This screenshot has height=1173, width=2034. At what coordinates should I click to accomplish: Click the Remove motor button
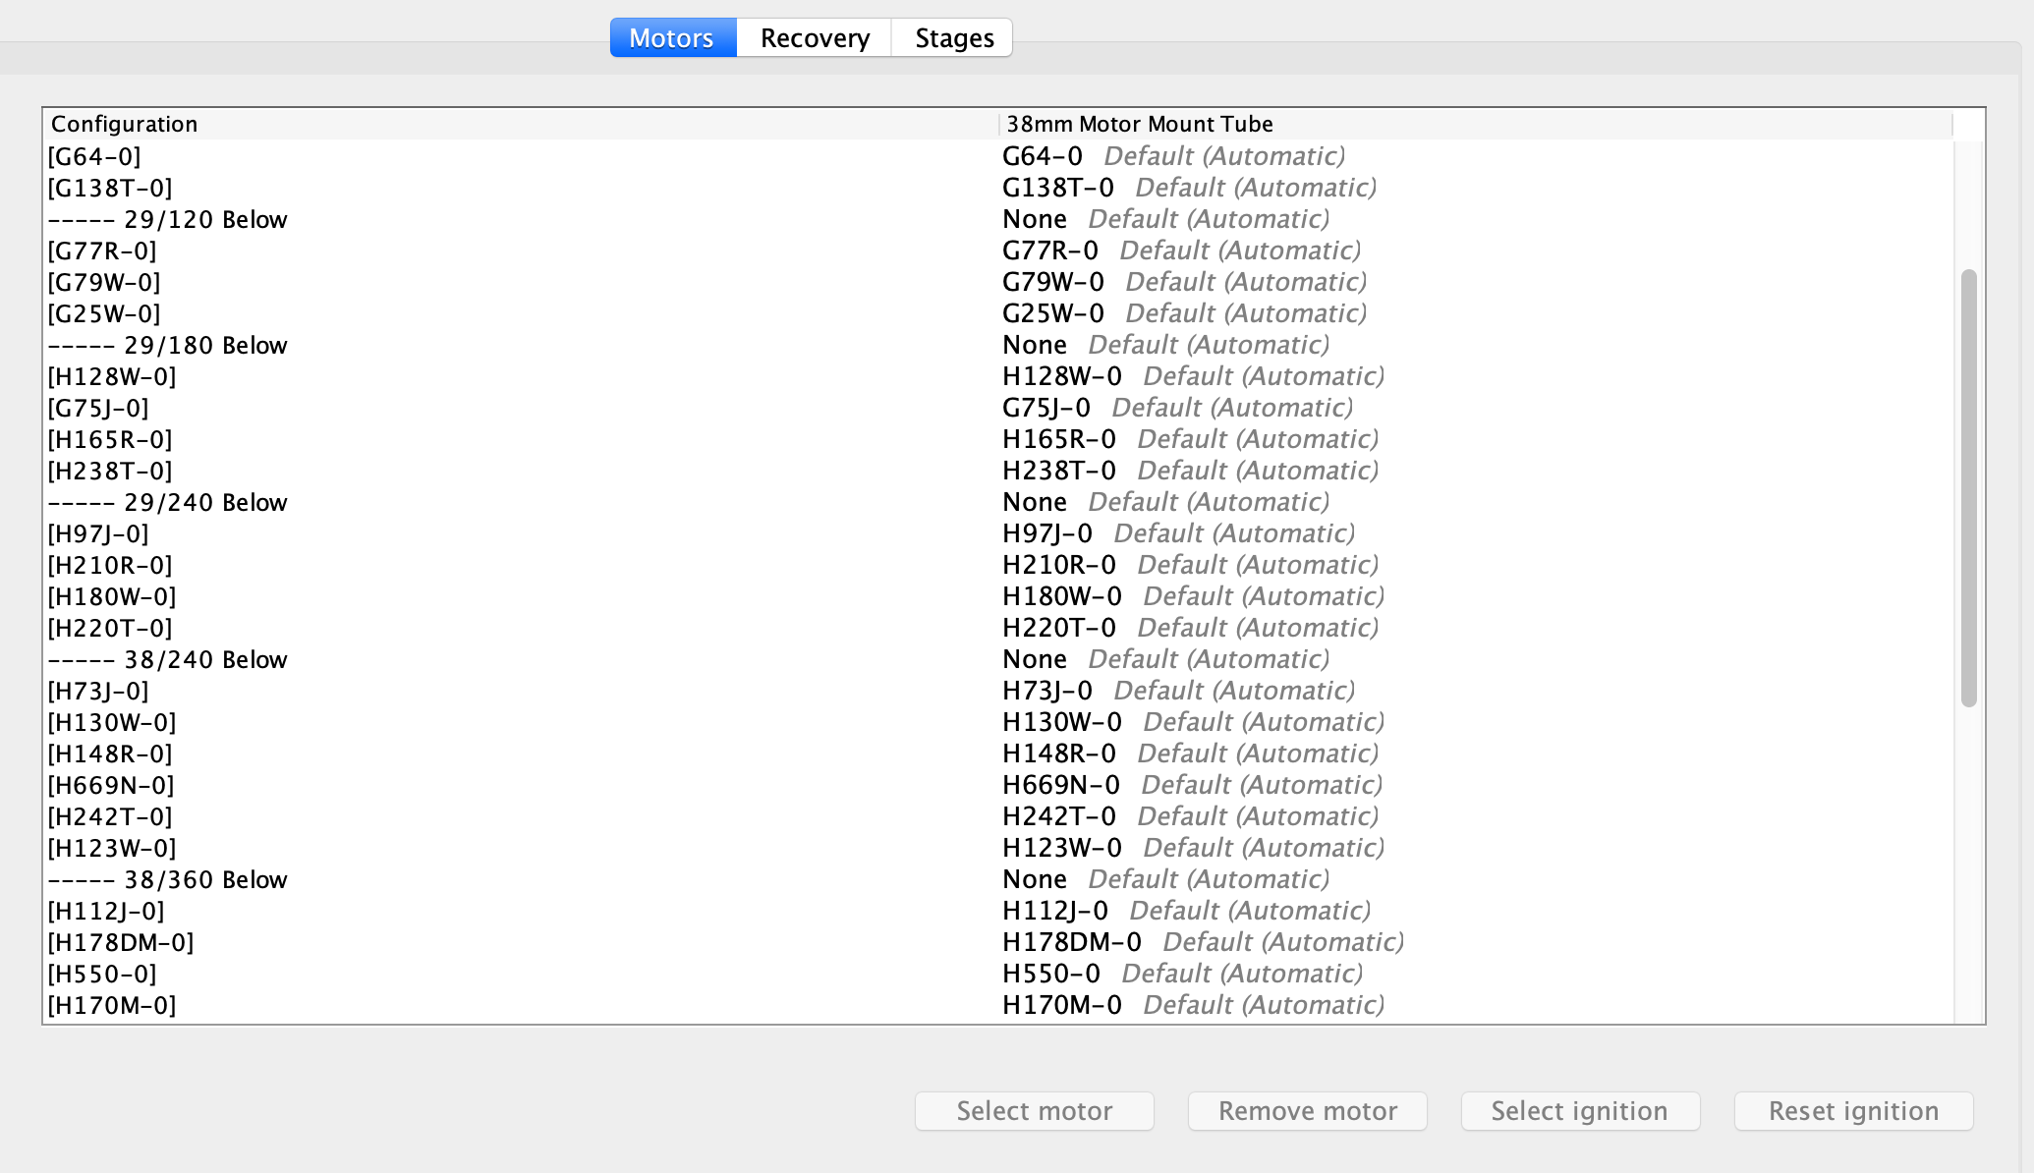tap(1307, 1110)
